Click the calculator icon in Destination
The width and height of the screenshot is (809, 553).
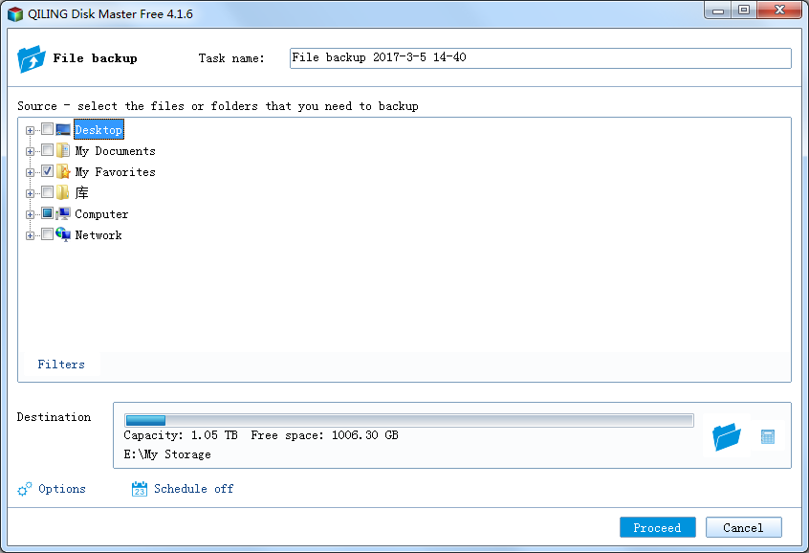pos(768,437)
